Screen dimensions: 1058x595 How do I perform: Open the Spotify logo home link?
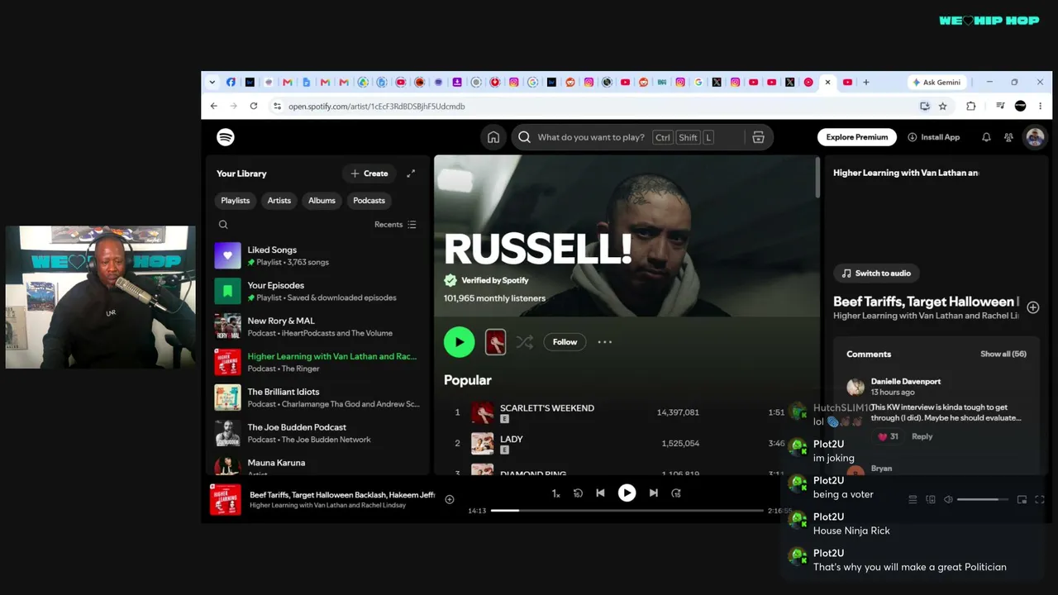226,137
